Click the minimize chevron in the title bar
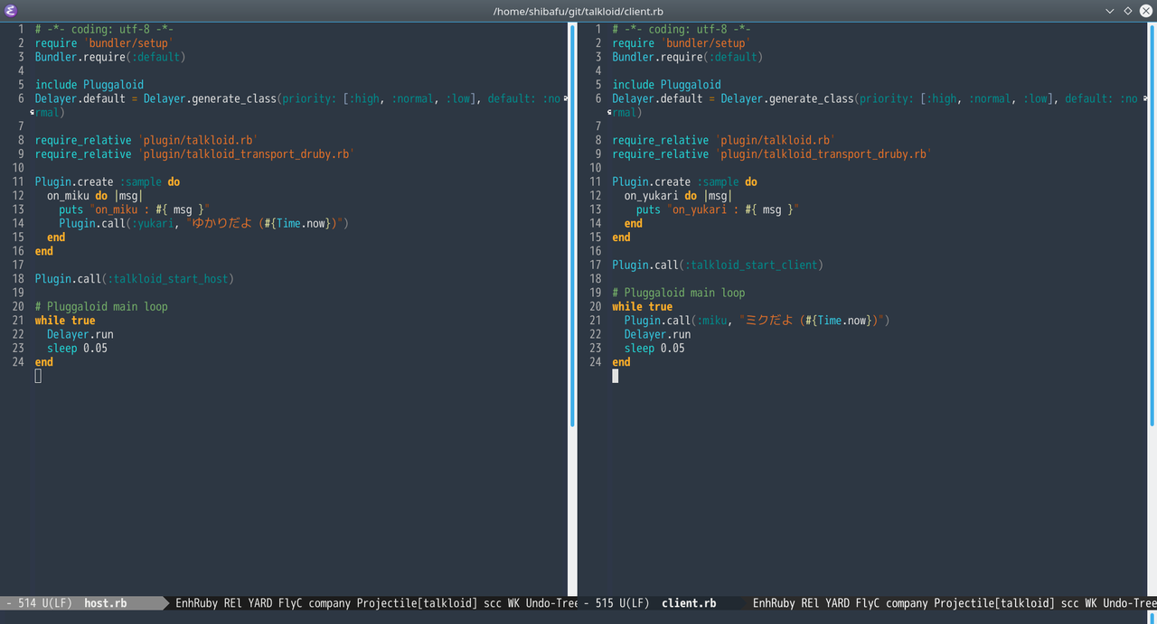Viewport: 1157px width, 624px height. [1110, 10]
